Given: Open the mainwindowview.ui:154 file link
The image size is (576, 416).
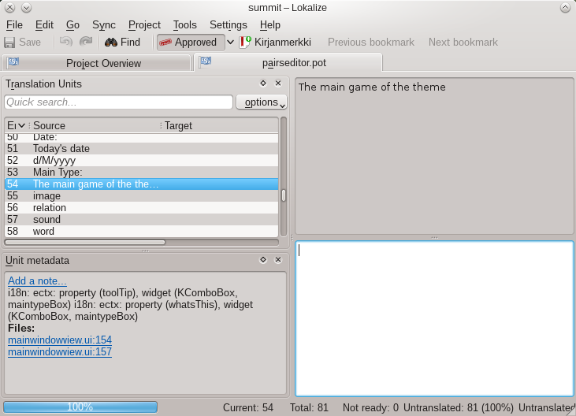Looking at the screenshot, I should [x=60, y=340].
